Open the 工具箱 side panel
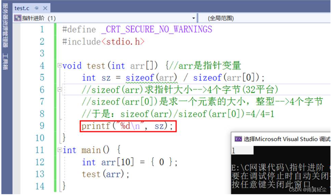 click(x=5, y=62)
